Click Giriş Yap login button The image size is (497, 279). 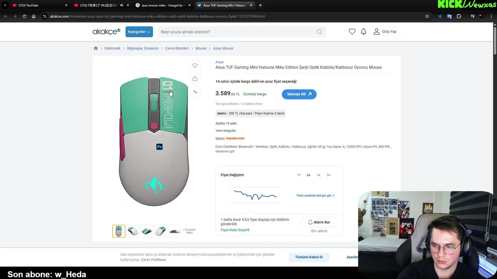(385, 32)
